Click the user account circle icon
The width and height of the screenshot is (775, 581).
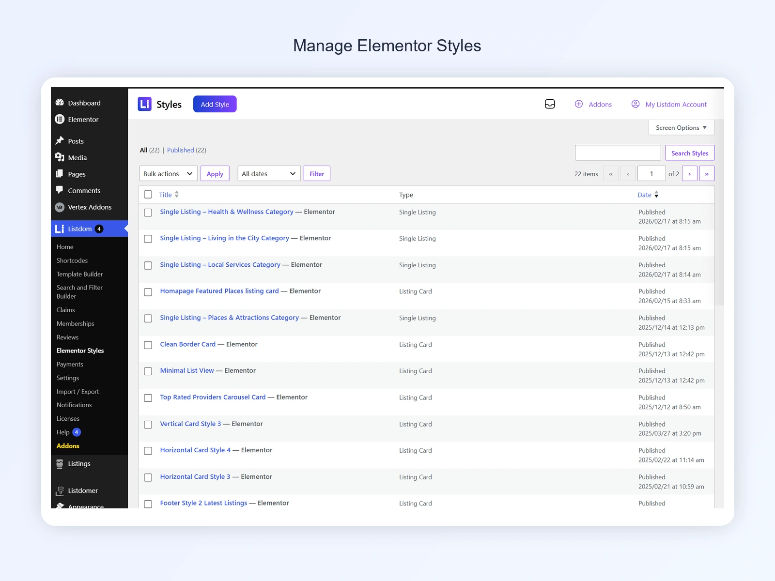tap(635, 104)
